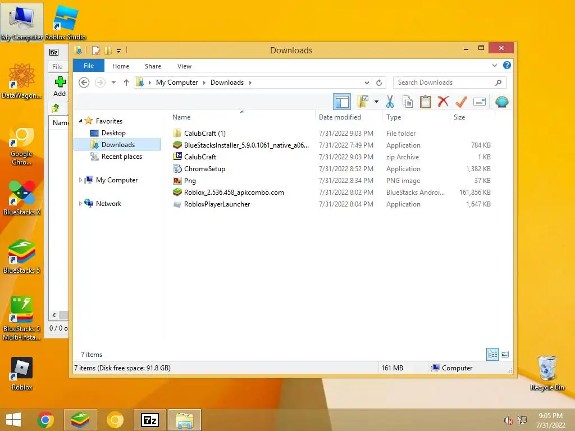Screen dimensions: 575x431
Task: Switch to Details view button at bottom right
Action: coord(492,355)
